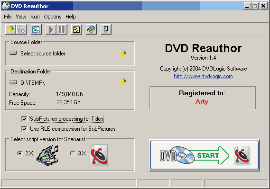
Task: Click the file processing toolbar icon
Action: click(21, 29)
